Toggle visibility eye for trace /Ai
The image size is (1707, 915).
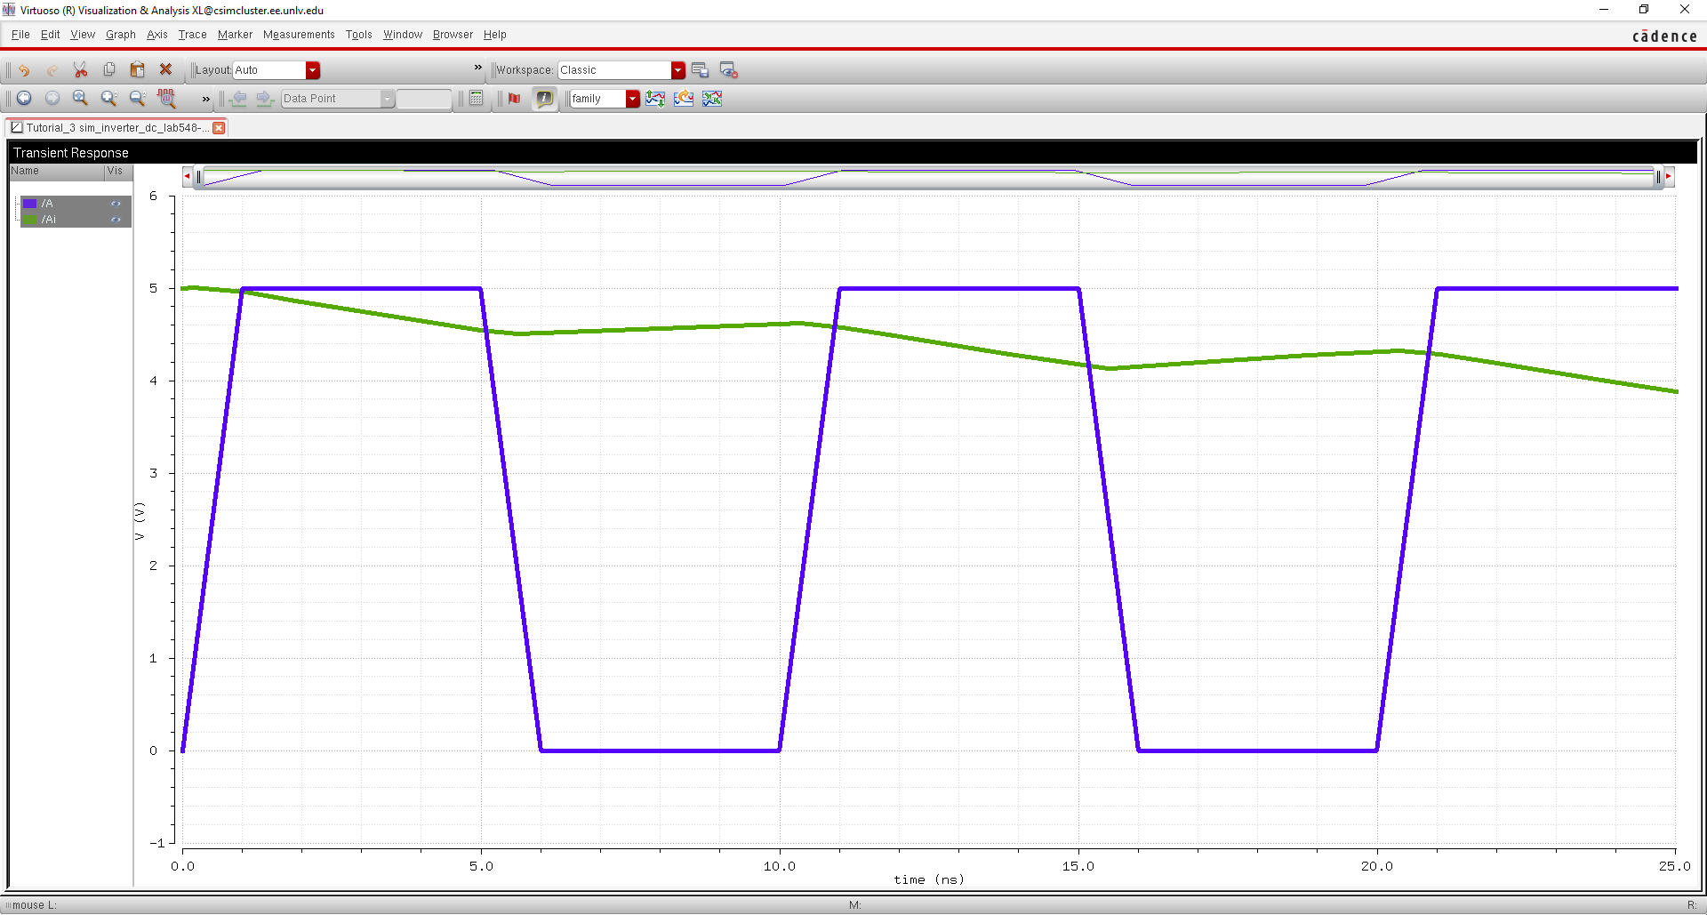tap(116, 220)
